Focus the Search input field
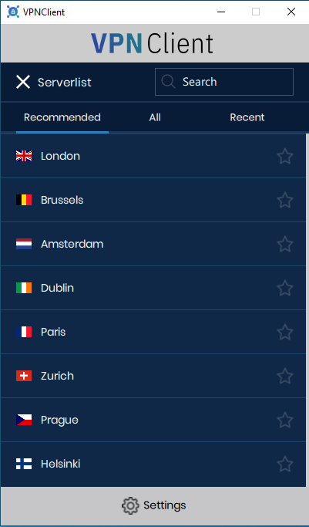Image resolution: width=309 pixels, height=527 pixels. click(x=224, y=82)
